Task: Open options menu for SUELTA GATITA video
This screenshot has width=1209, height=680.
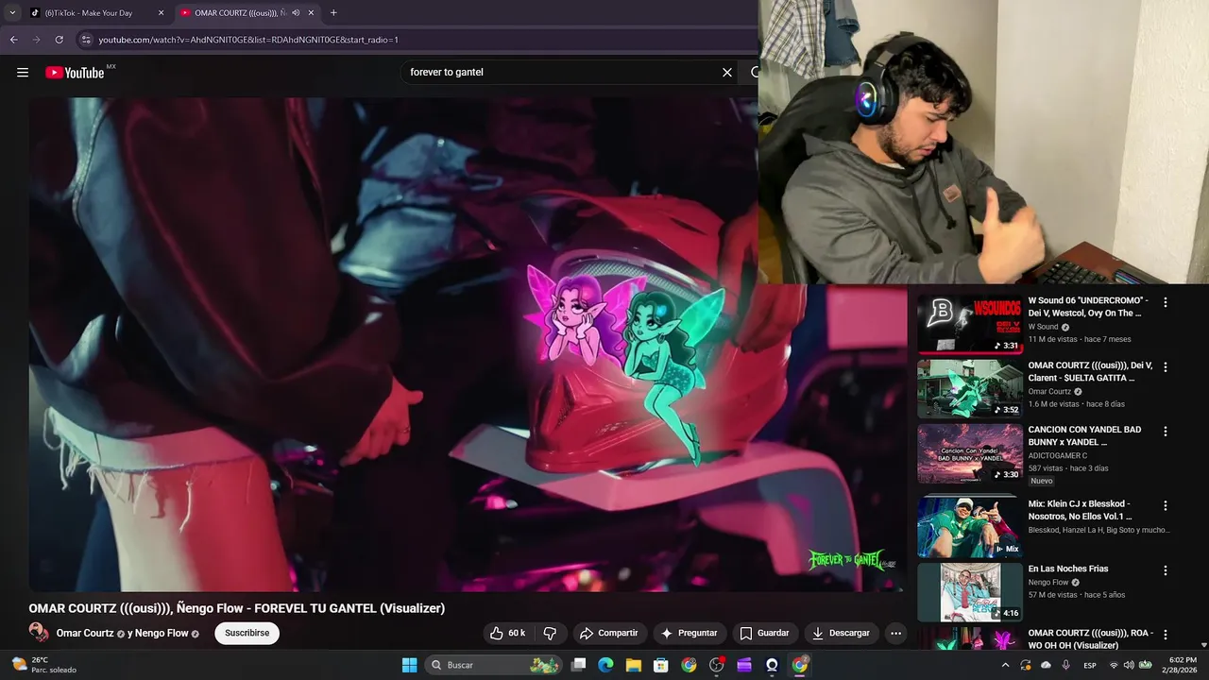Action: 1166,366
